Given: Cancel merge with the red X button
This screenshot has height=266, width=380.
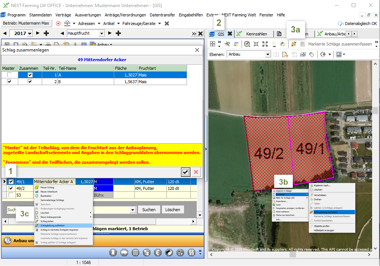Looking at the screenshot, I should pyautogui.click(x=196, y=172).
